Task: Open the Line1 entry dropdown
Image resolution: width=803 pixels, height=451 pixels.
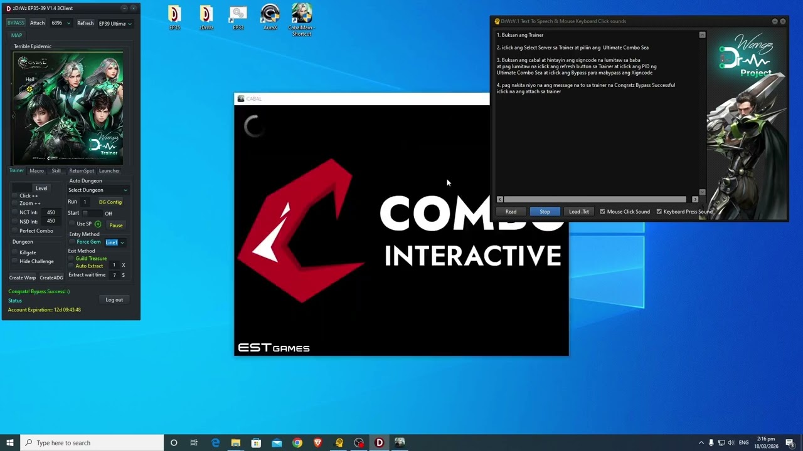Action: click(x=115, y=242)
